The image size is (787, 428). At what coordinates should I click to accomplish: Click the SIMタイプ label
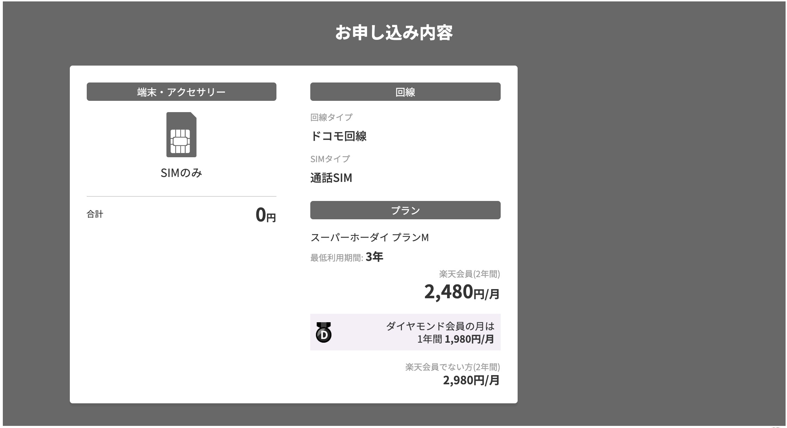coord(330,159)
